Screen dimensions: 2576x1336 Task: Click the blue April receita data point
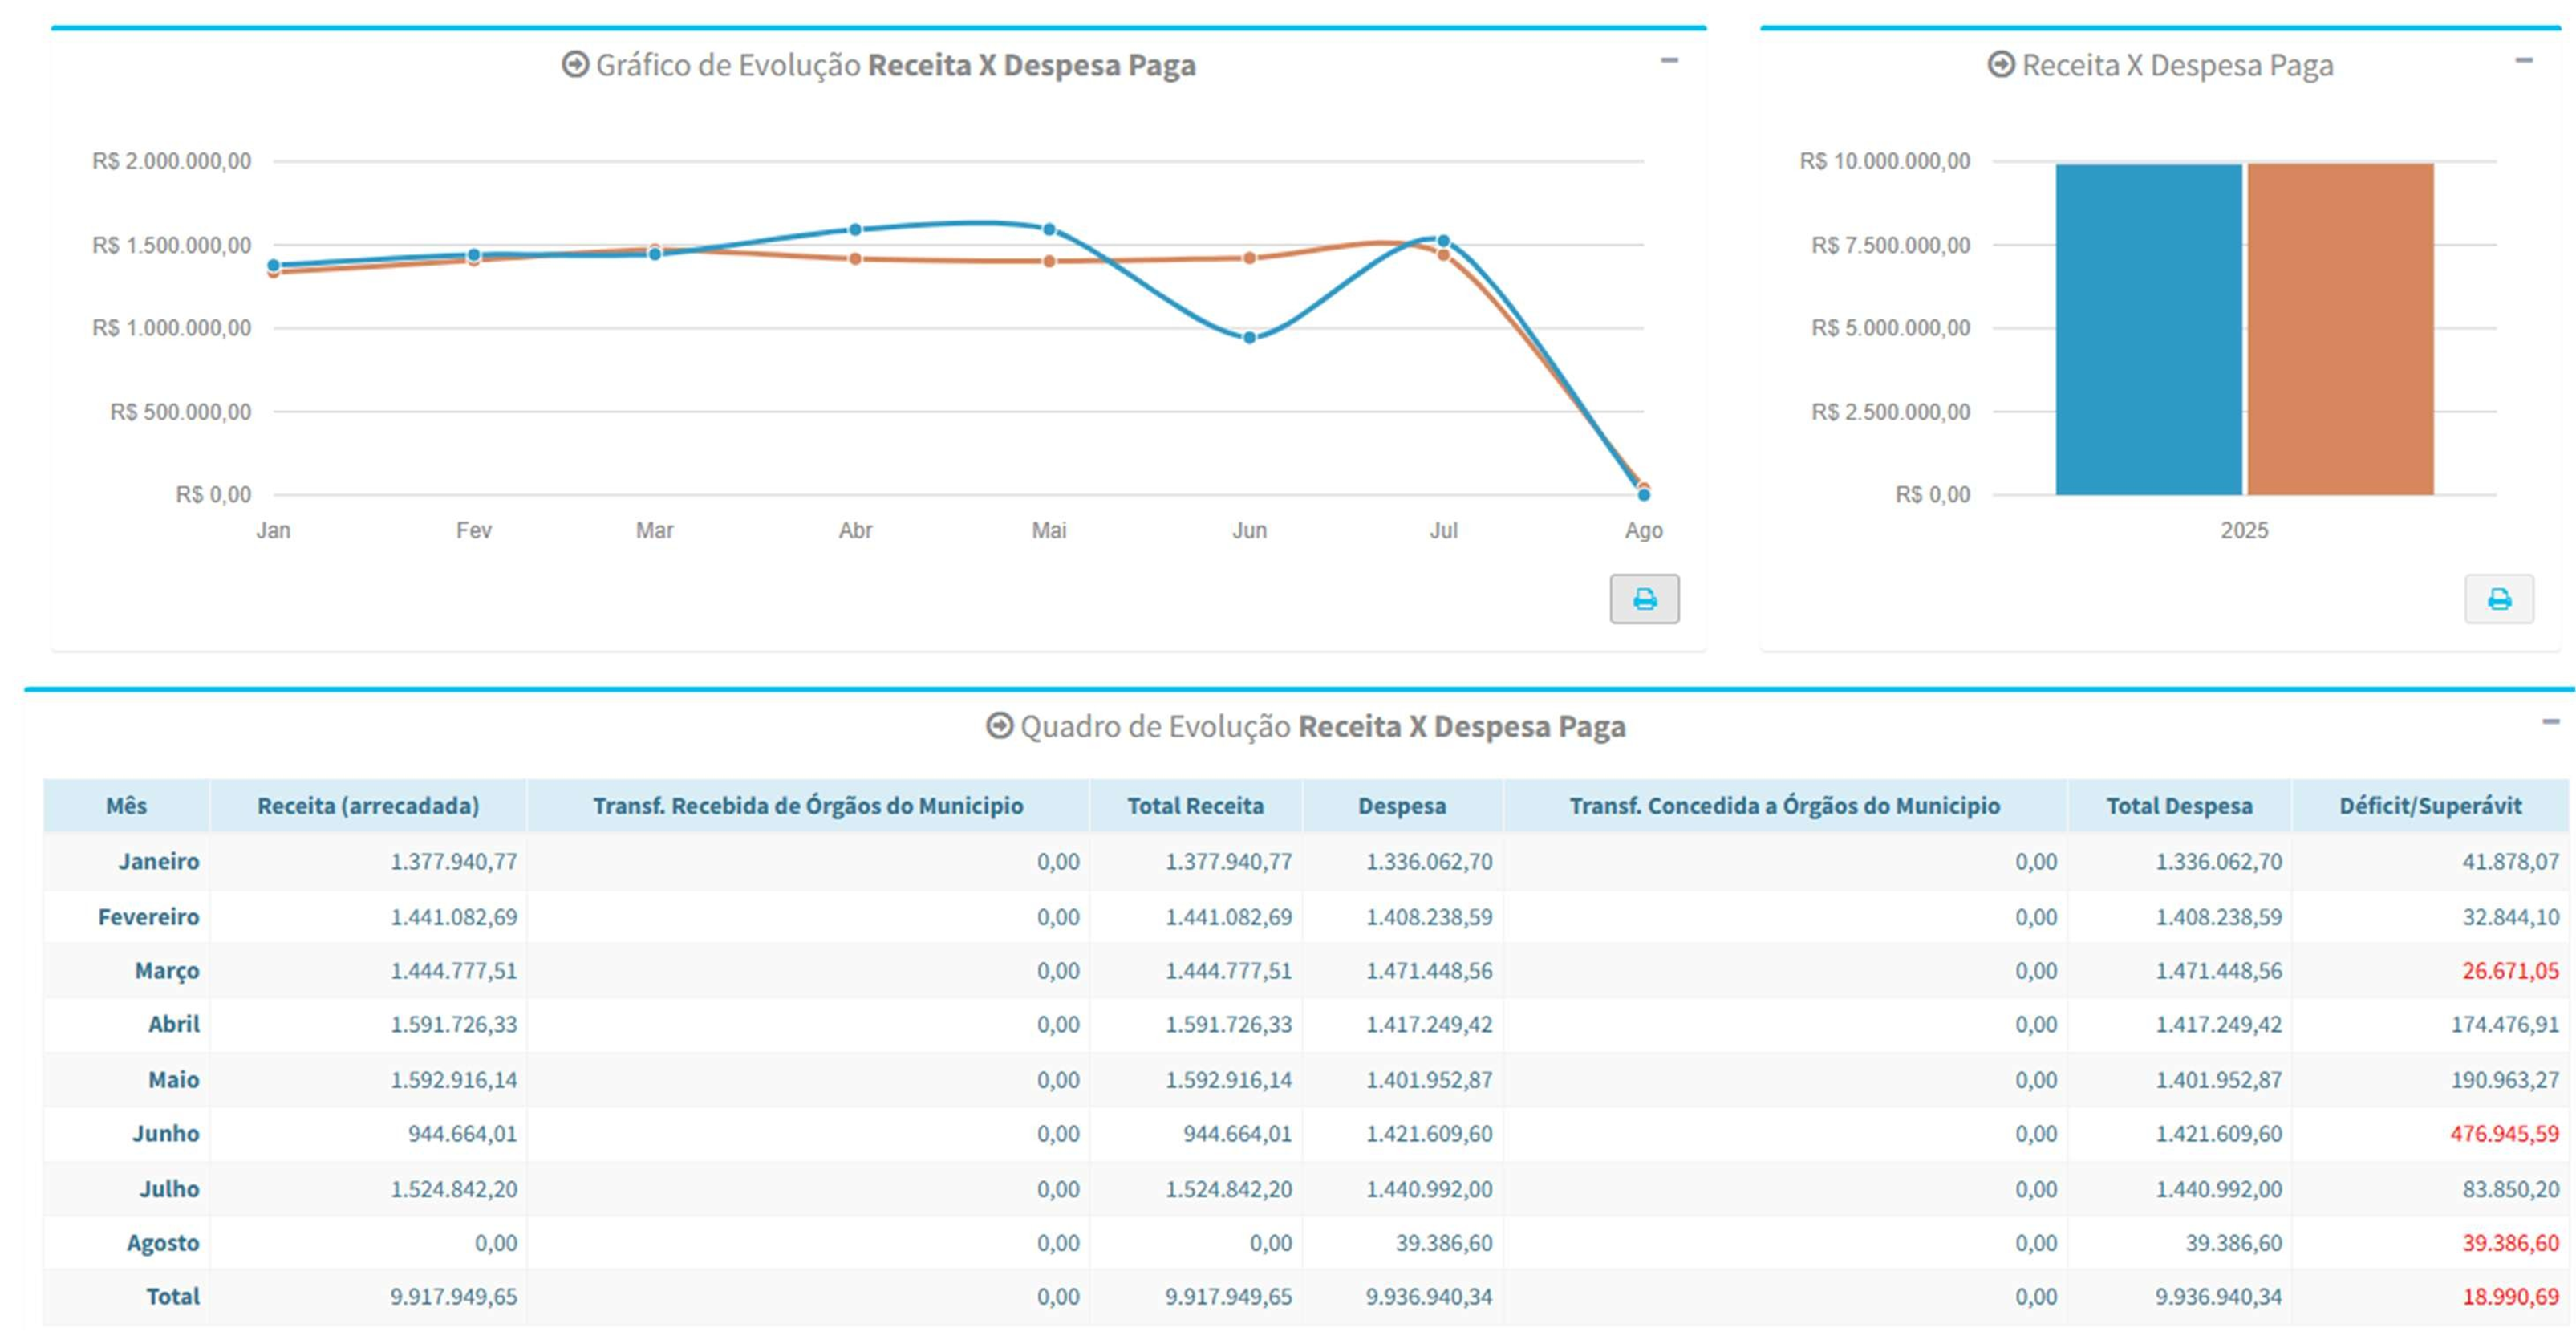[855, 230]
